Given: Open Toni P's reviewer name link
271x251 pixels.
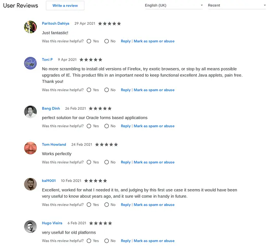Looking at the screenshot, I should click(x=47, y=60).
